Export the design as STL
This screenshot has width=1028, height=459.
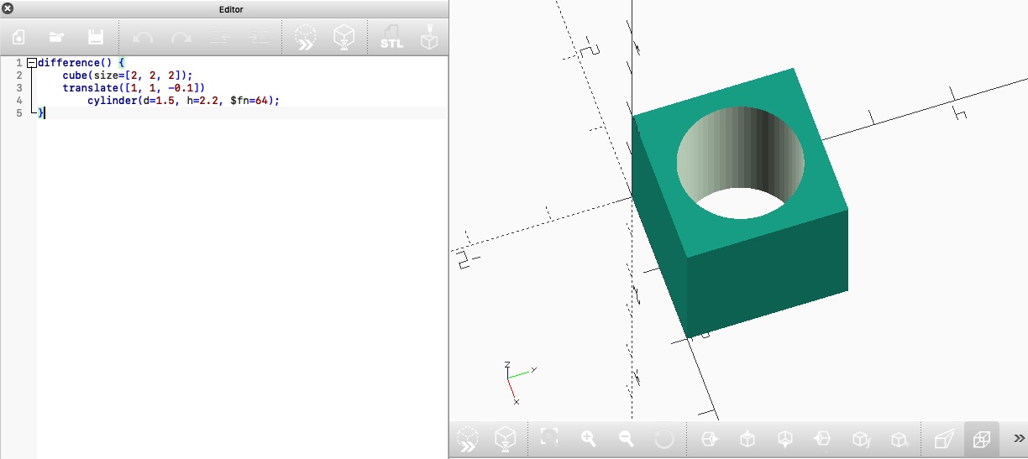[x=391, y=38]
